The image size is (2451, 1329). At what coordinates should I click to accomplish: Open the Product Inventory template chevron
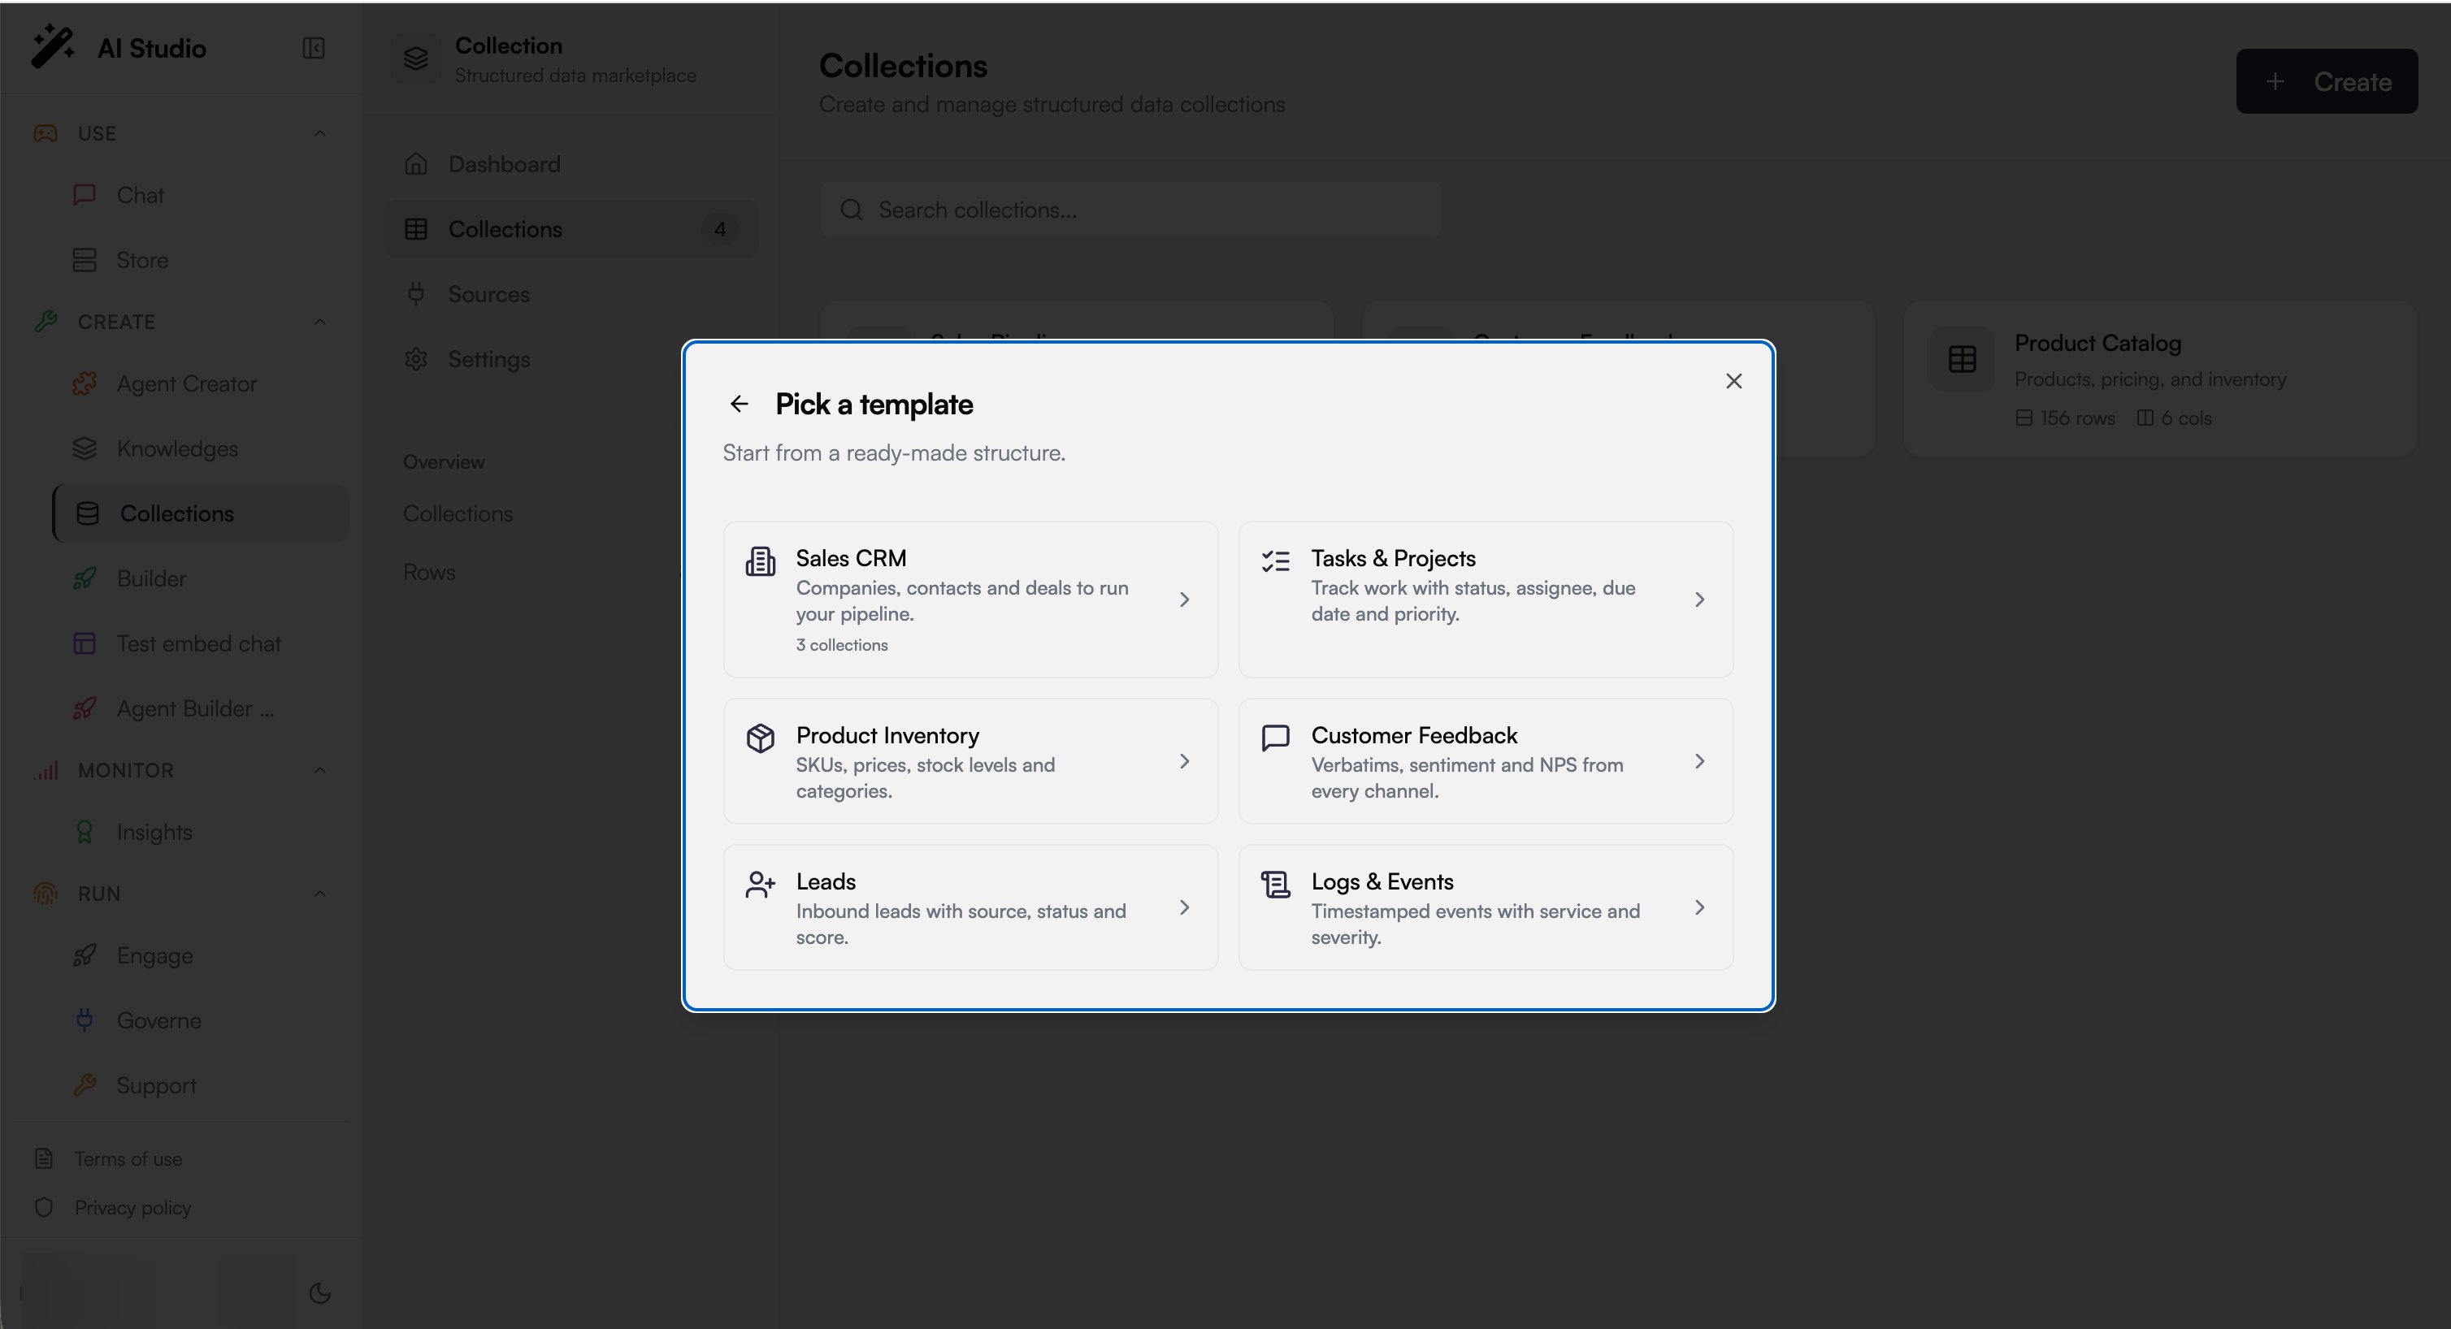1185,761
